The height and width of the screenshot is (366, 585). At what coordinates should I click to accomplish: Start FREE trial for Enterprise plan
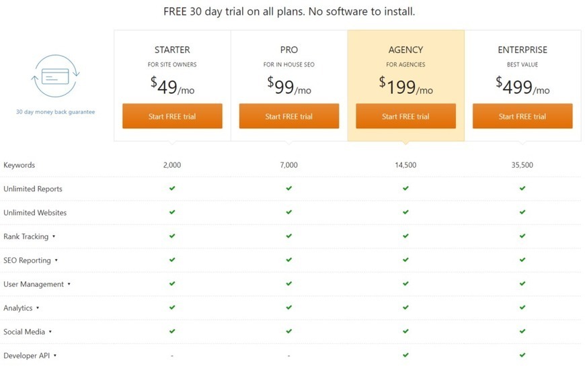522,116
